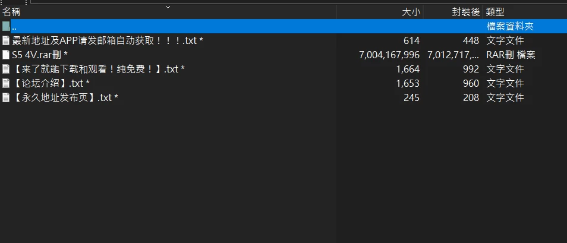Select the 【来了就能下载和观看！纯免费！】.txt file

tap(98, 69)
